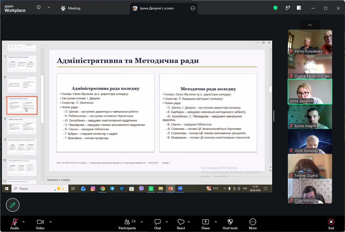Unmute the Audio microphone

pyautogui.click(x=15, y=224)
